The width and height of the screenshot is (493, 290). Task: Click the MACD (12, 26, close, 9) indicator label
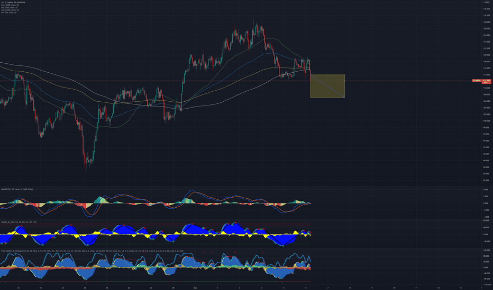[17, 189]
